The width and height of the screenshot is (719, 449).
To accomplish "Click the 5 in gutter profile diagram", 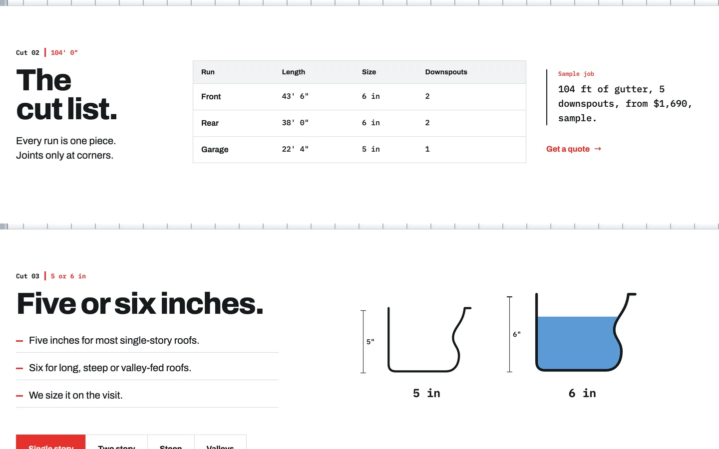I will [429, 340].
